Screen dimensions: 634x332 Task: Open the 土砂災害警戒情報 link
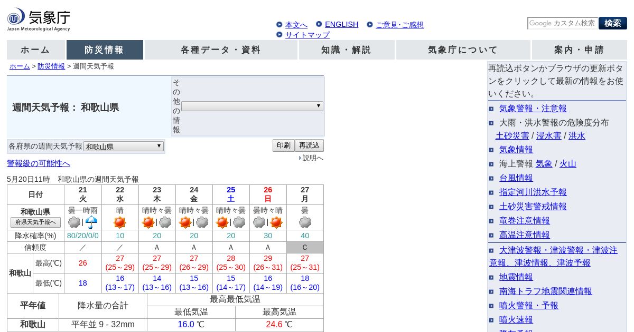[533, 207]
